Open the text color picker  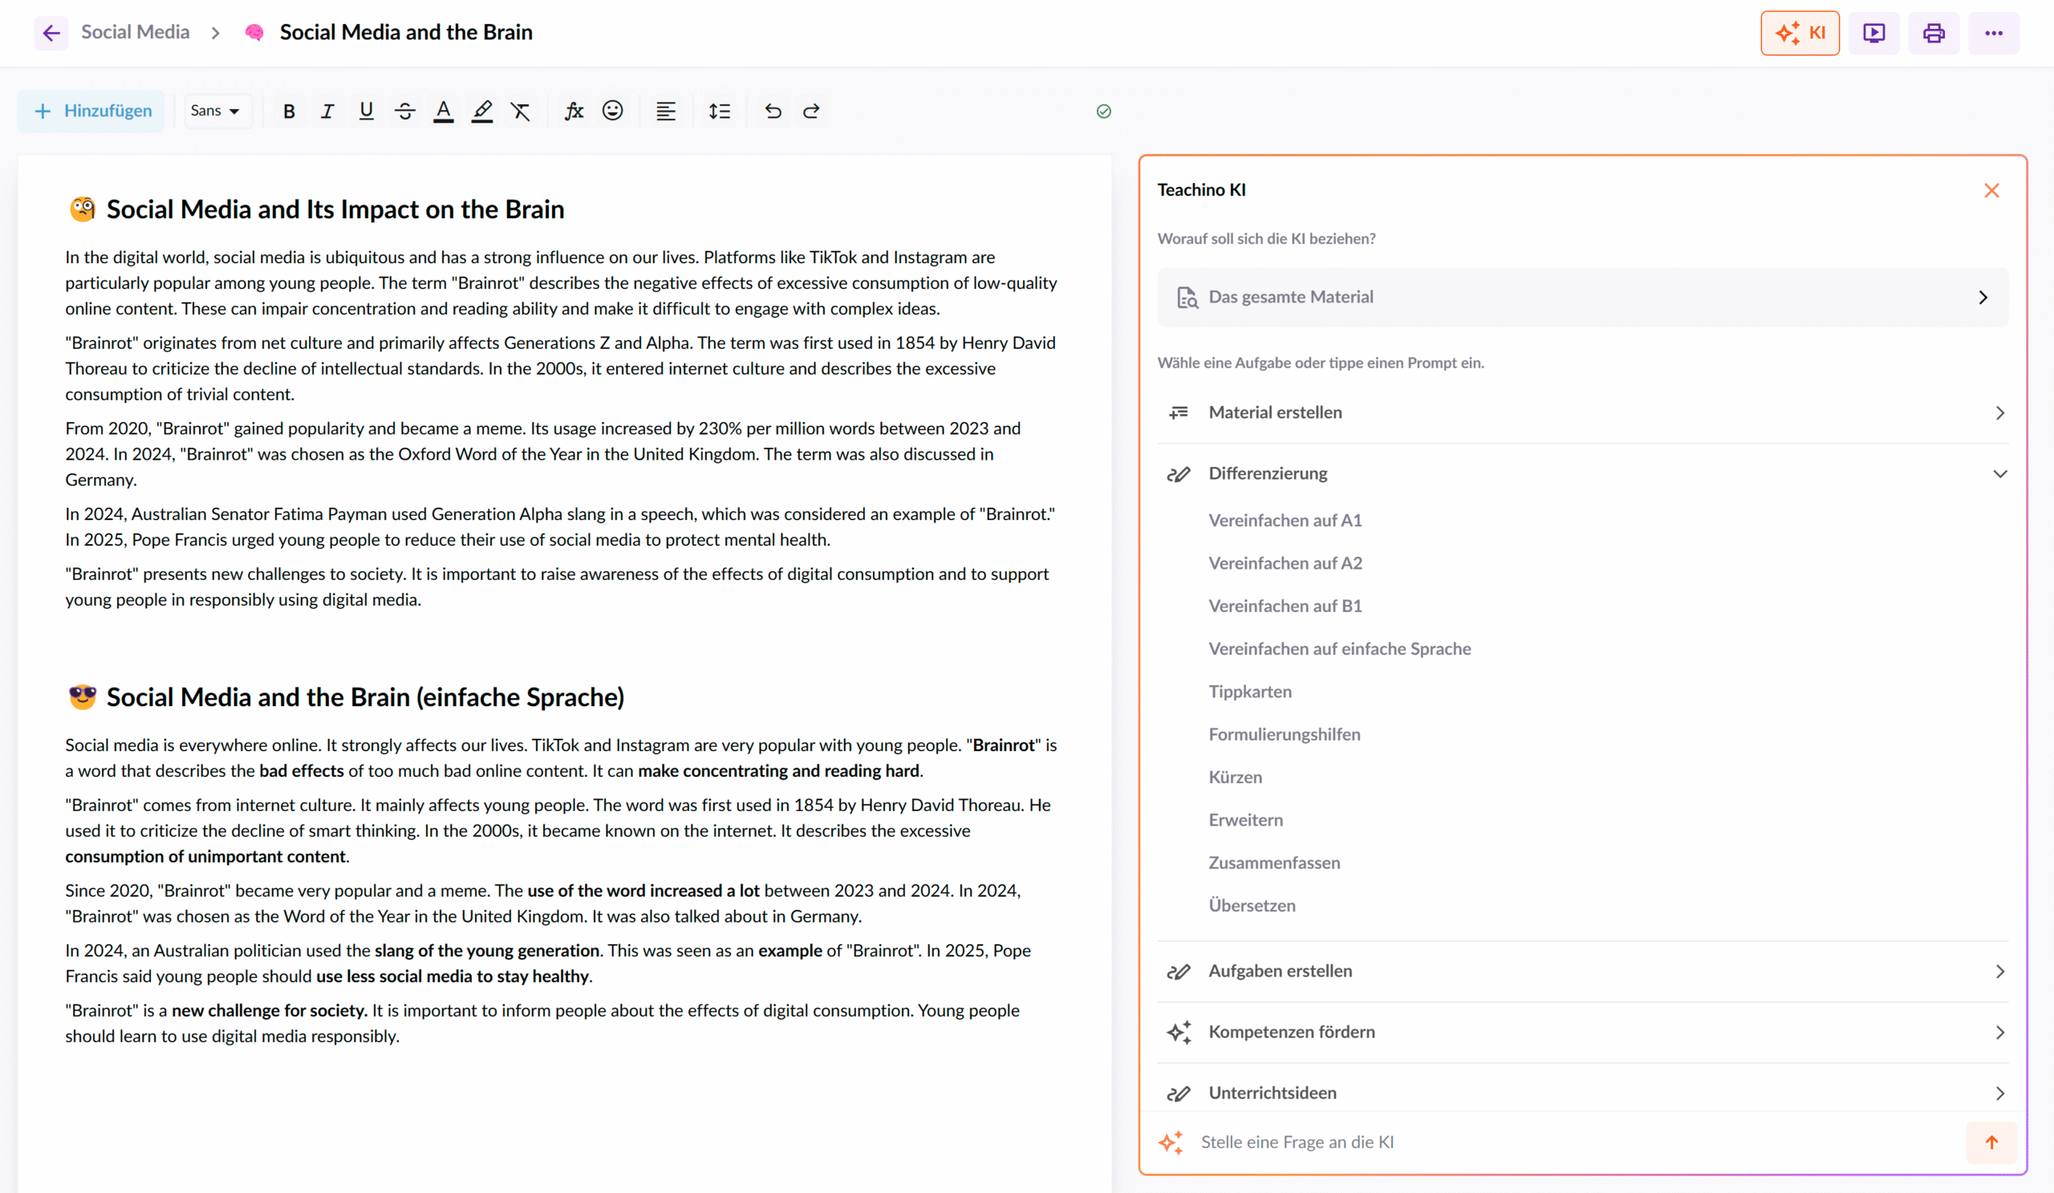click(444, 112)
